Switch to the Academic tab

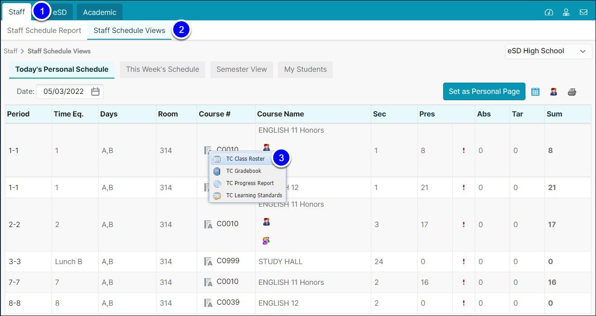pyautogui.click(x=99, y=12)
